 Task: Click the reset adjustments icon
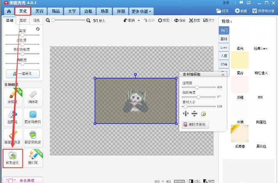click(38, 29)
